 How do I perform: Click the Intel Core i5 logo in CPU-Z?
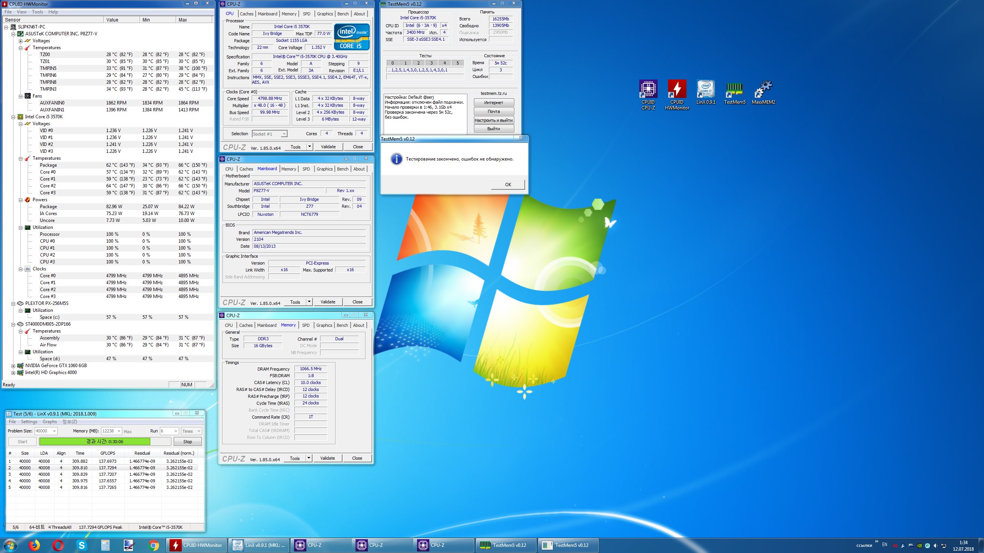tap(352, 37)
